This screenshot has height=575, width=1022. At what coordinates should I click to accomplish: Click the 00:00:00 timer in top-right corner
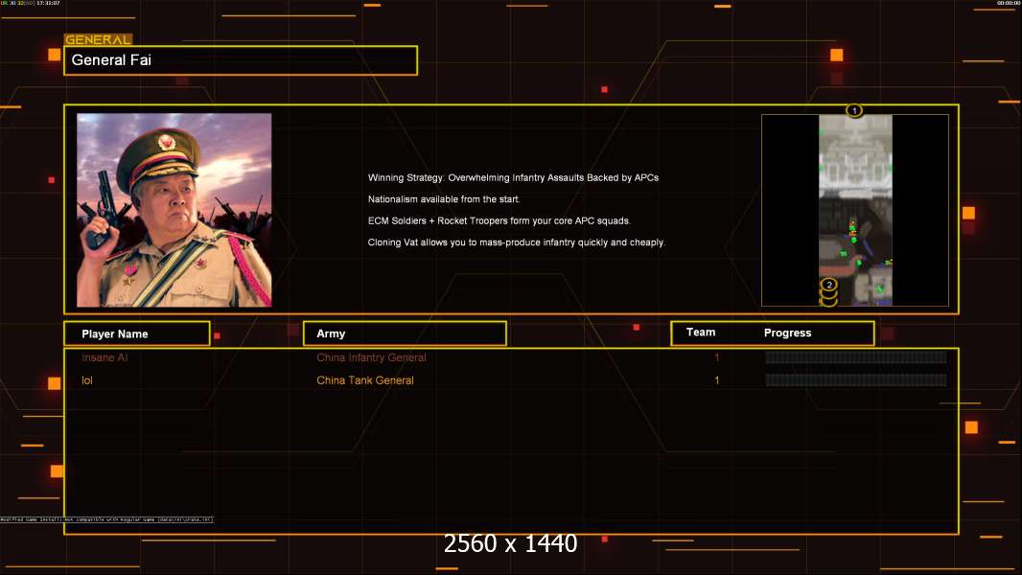[x=1009, y=3]
